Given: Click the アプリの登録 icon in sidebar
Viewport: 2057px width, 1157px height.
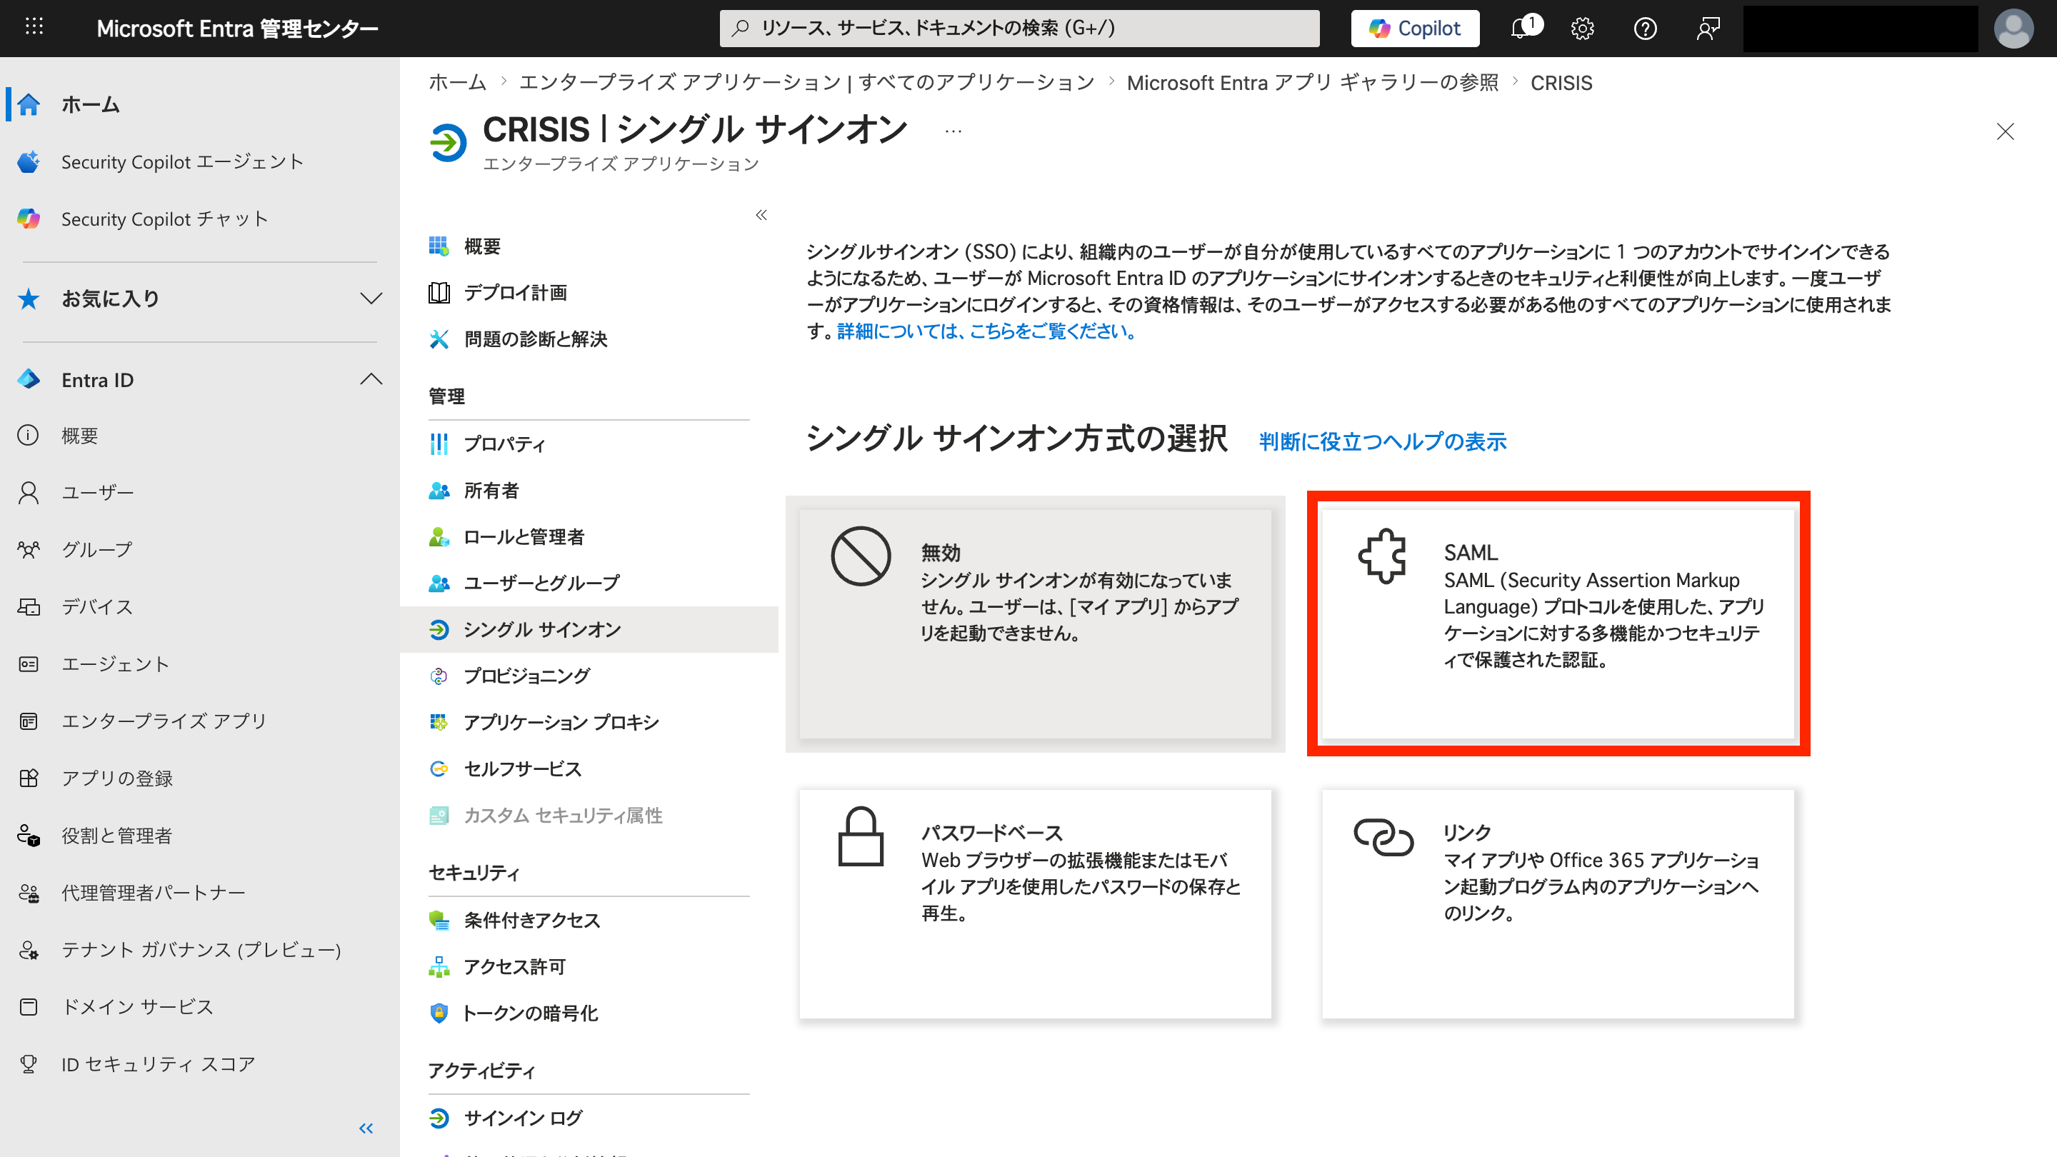Looking at the screenshot, I should click(x=29, y=778).
